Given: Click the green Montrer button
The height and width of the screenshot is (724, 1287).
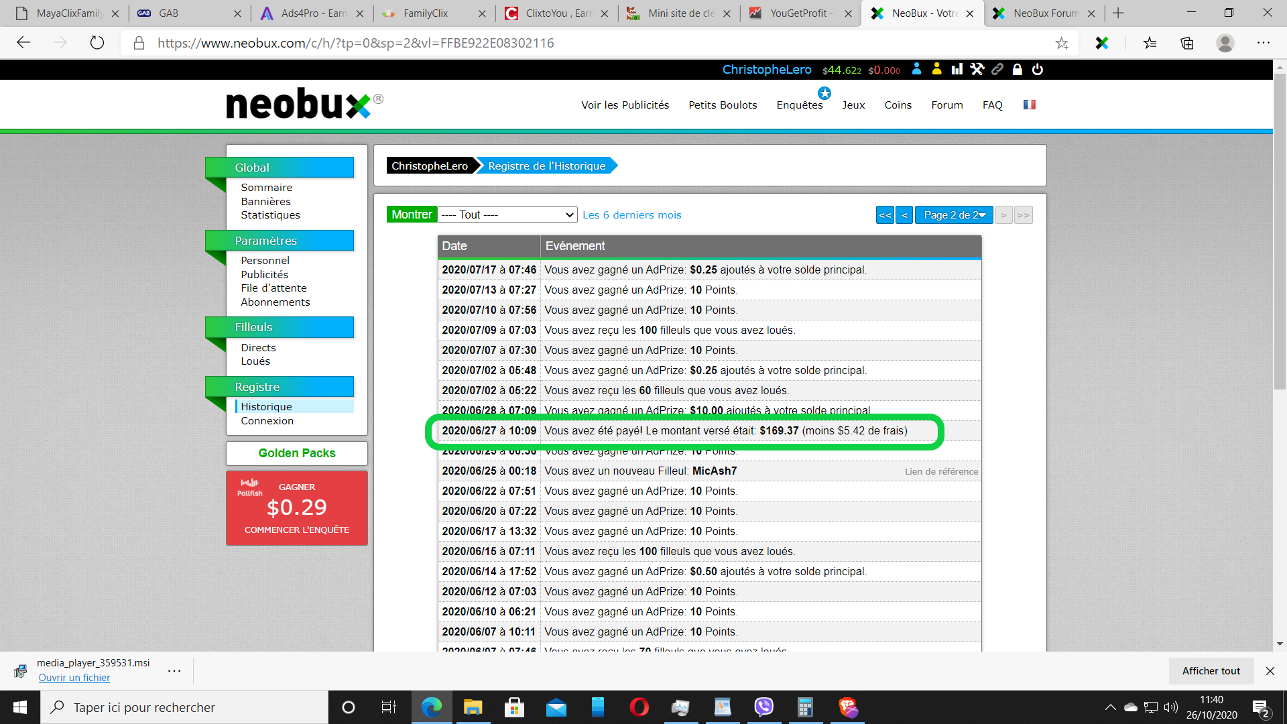Looking at the screenshot, I should tap(412, 215).
